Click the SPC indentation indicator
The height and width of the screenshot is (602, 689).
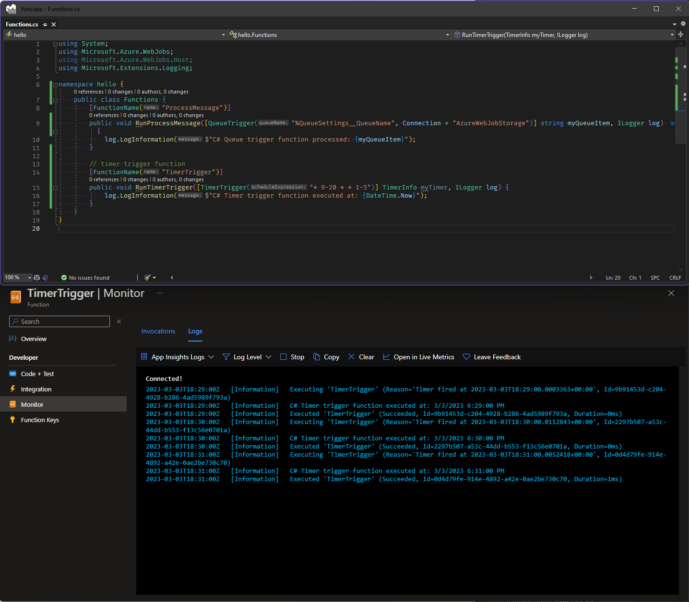[655, 278]
